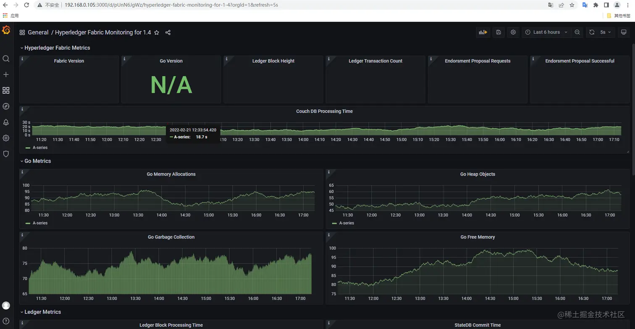The image size is (635, 329).
Task: Open the browser three-dot menu
Action: click(x=628, y=5)
